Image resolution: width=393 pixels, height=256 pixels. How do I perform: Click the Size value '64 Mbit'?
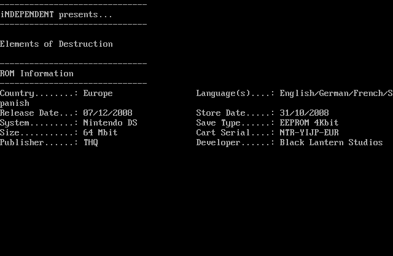click(100, 132)
